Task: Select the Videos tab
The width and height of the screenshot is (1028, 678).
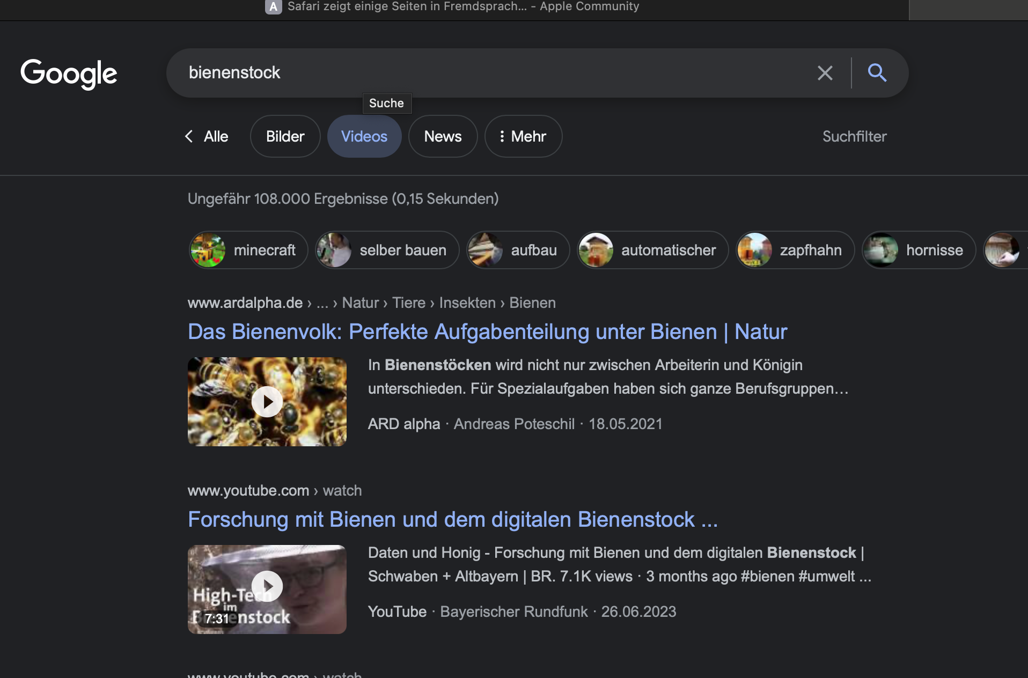Action: 364,136
